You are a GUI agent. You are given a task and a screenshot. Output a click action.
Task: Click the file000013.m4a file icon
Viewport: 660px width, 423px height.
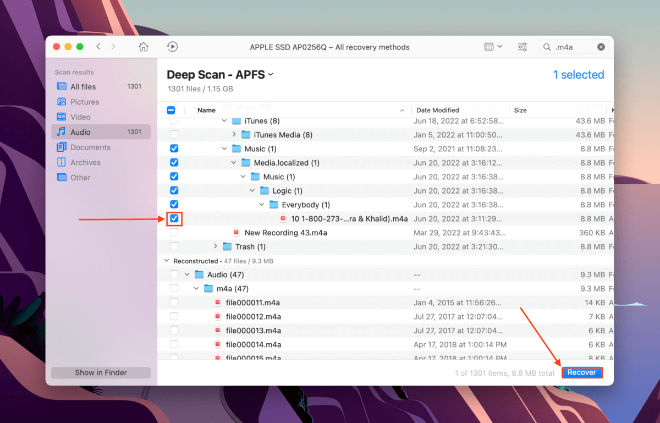coord(218,331)
